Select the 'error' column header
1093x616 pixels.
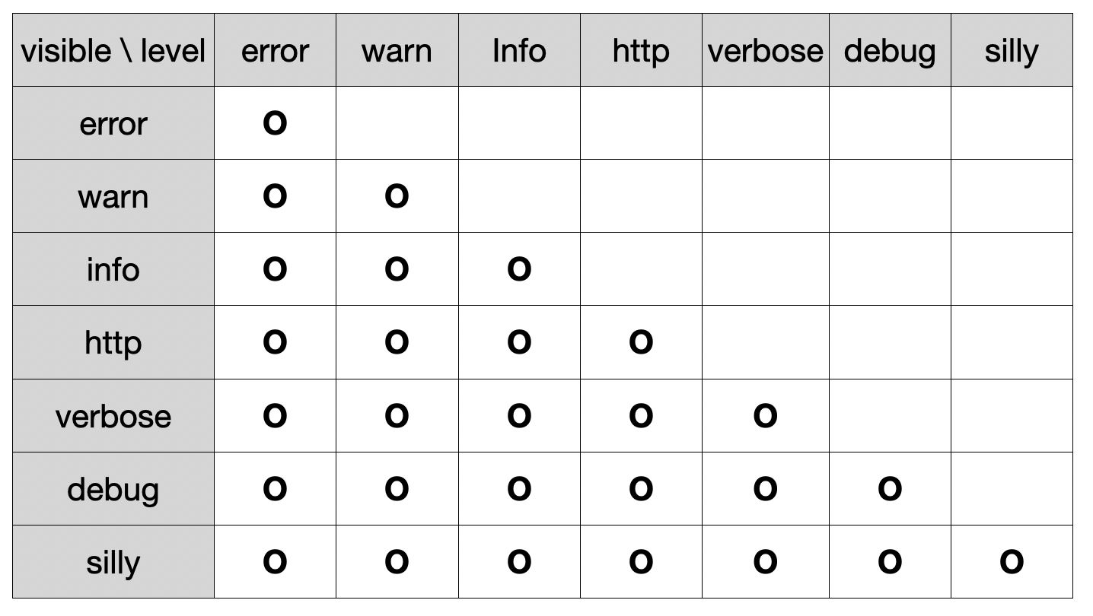coord(275,51)
